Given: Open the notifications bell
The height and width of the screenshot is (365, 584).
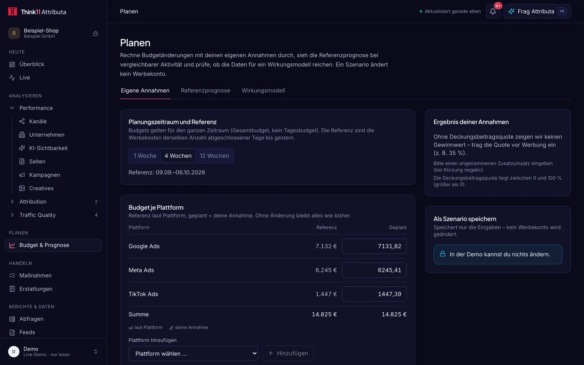Looking at the screenshot, I should (x=493, y=11).
